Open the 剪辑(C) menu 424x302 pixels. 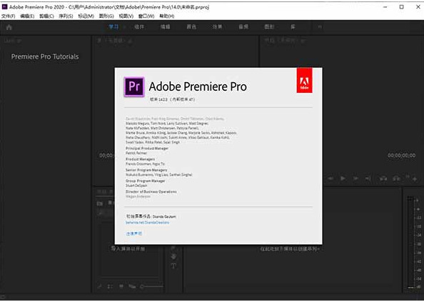coord(46,16)
